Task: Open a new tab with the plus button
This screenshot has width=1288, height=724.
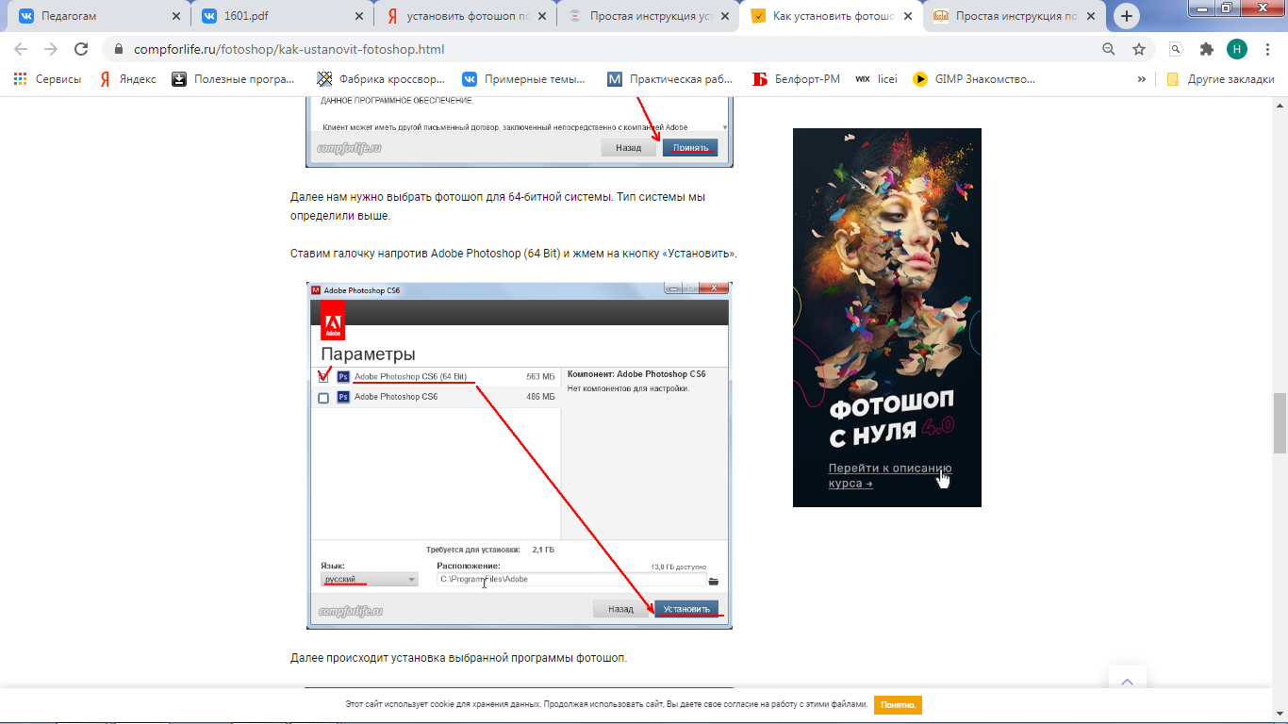Action: (1127, 16)
